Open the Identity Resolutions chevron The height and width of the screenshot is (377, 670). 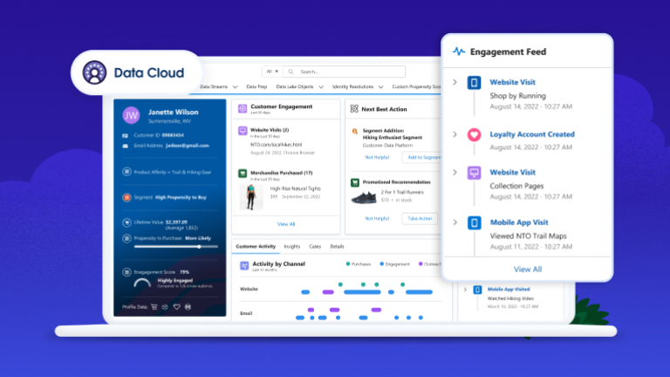coord(380,86)
